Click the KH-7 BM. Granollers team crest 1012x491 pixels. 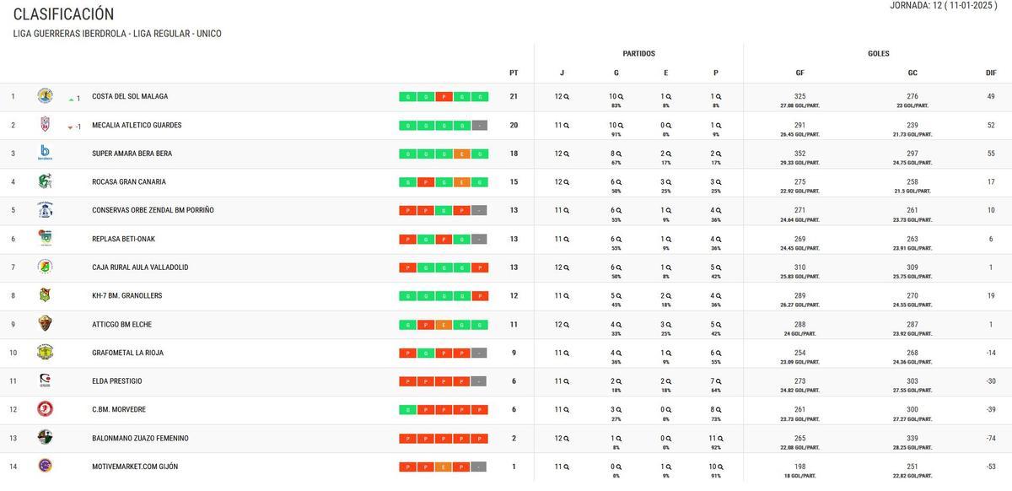pyautogui.click(x=45, y=295)
